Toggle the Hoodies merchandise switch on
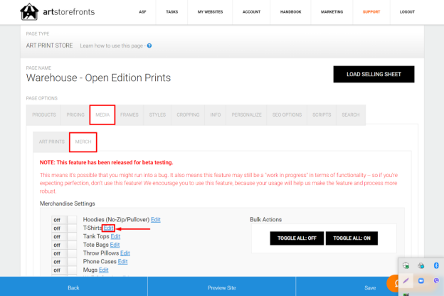This screenshot has height=296, width=444. [64, 220]
